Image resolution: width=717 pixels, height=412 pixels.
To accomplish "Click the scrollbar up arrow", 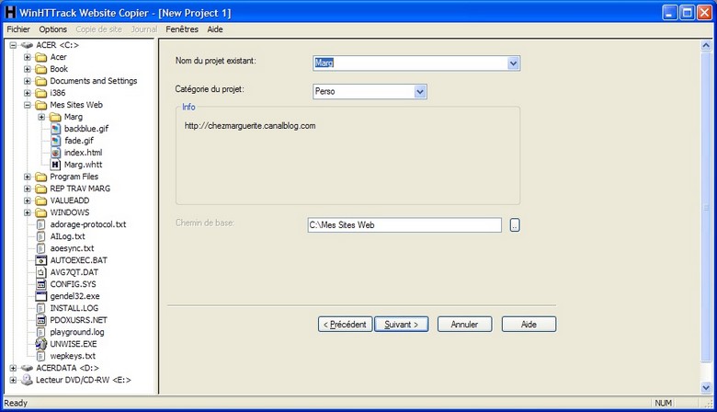I will coord(706,45).
